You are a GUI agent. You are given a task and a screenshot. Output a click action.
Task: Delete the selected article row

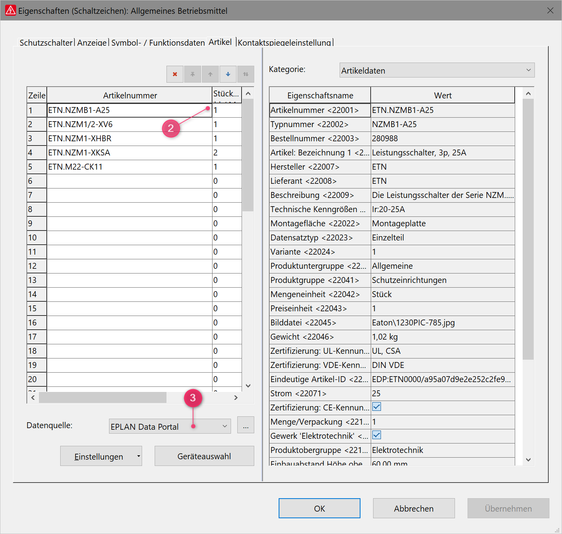coord(175,74)
